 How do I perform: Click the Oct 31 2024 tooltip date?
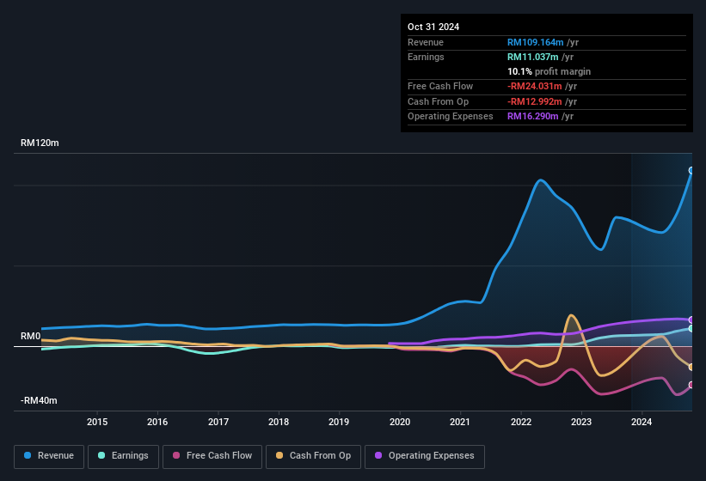433,27
